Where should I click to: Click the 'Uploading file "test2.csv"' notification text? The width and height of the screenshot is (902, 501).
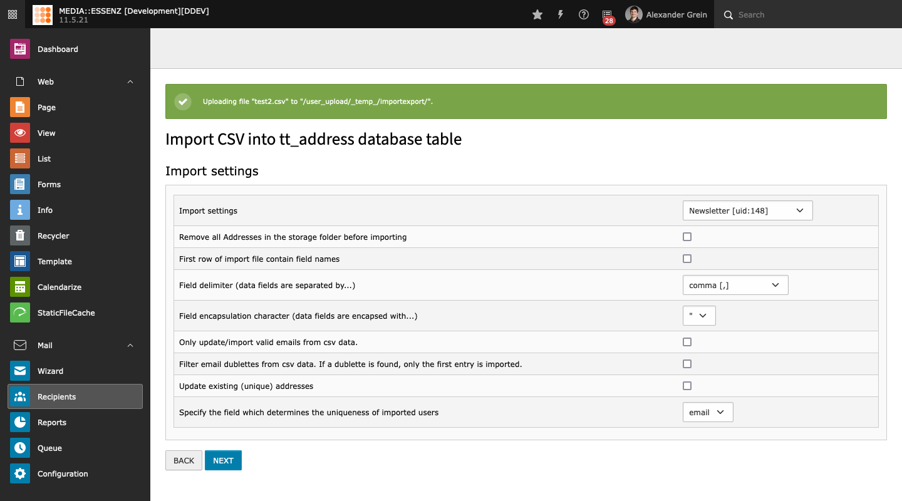tap(318, 101)
